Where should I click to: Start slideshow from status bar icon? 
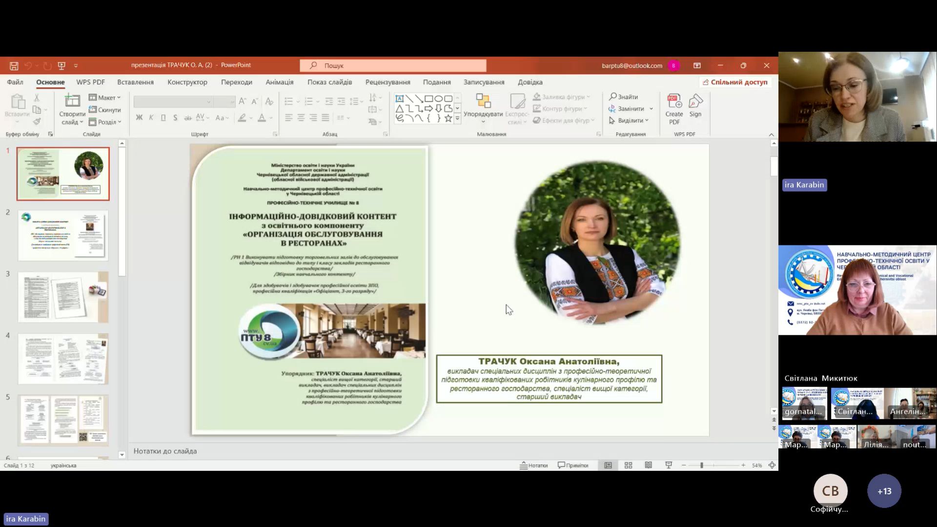pos(669,466)
